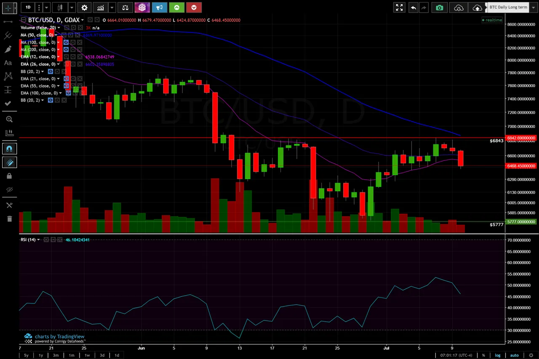539x359 pixels.
Task: Toggle visibility of EMA (100, close, 0)
Action: (x=69, y=93)
